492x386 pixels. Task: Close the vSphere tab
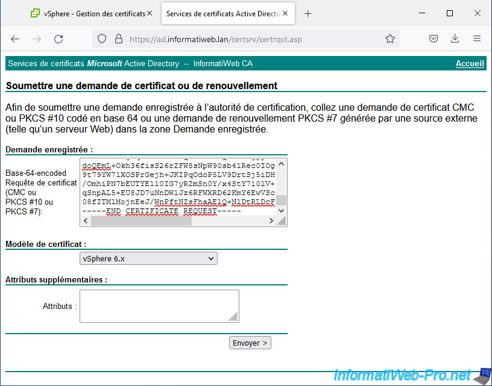[x=150, y=13]
